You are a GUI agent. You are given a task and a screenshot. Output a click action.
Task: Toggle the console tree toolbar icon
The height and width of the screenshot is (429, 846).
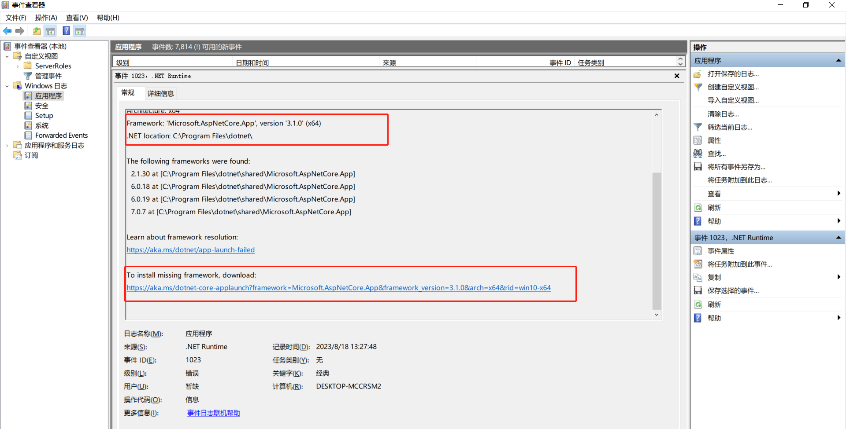pos(50,31)
